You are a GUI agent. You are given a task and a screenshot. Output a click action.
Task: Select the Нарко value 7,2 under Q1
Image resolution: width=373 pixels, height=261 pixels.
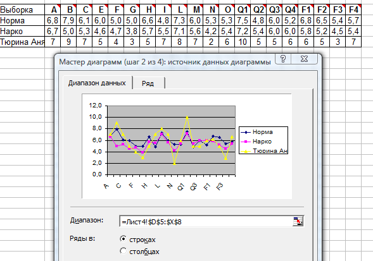point(243,31)
